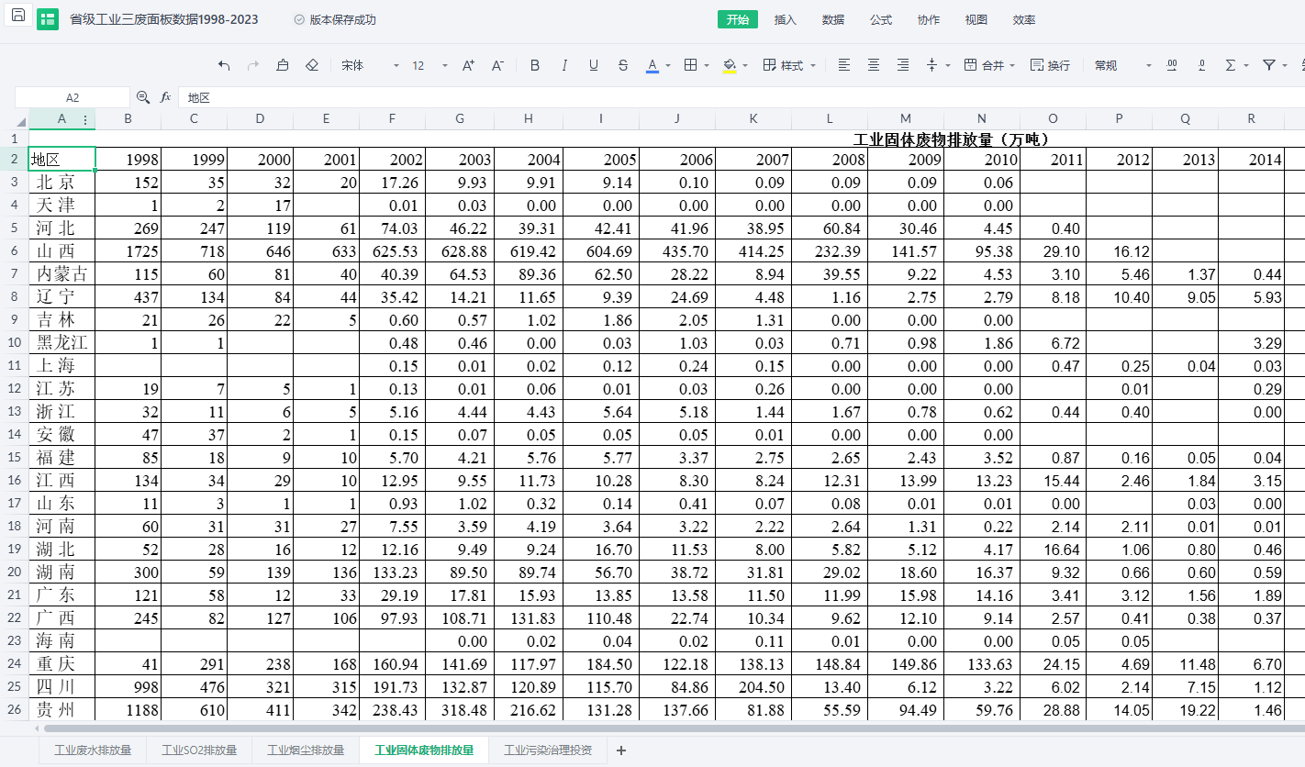Align text left
Screen dimensions: 1305x767
(844, 65)
